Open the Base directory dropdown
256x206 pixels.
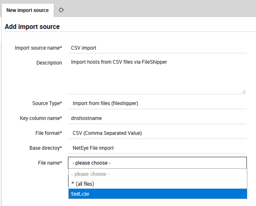[157, 148]
